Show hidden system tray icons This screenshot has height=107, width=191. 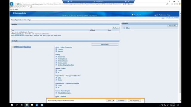pyautogui.click(x=160, y=105)
